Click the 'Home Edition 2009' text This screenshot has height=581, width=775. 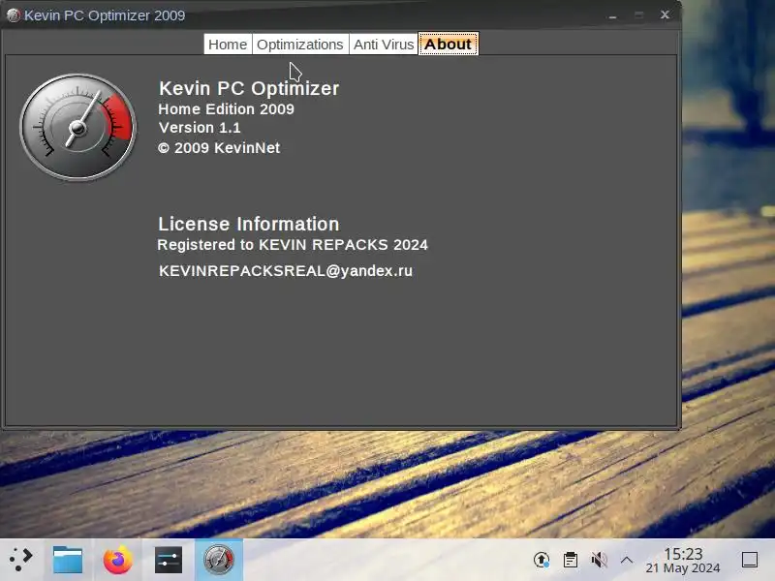[226, 108]
